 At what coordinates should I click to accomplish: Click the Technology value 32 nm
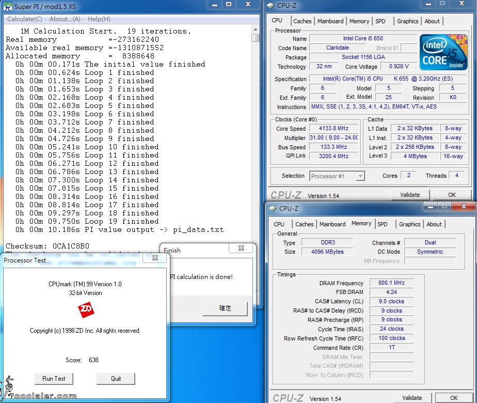coord(324,66)
